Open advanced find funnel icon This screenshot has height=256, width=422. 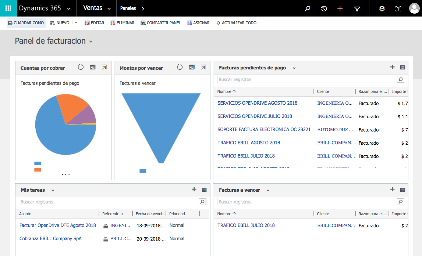point(357,9)
